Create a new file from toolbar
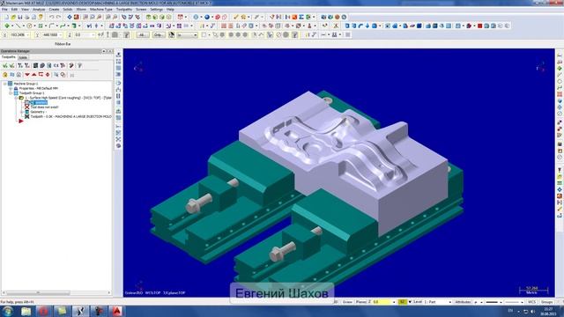The image size is (564, 317). 6,18
